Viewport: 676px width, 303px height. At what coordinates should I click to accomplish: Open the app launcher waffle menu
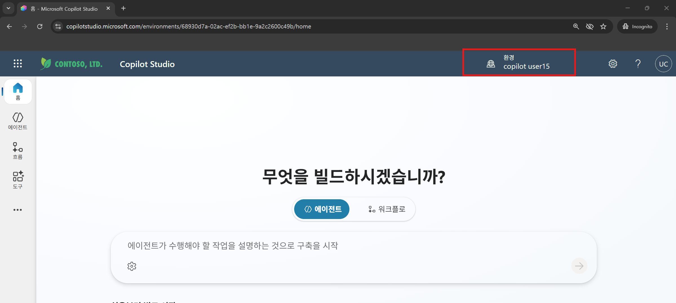click(x=17, y=64)
